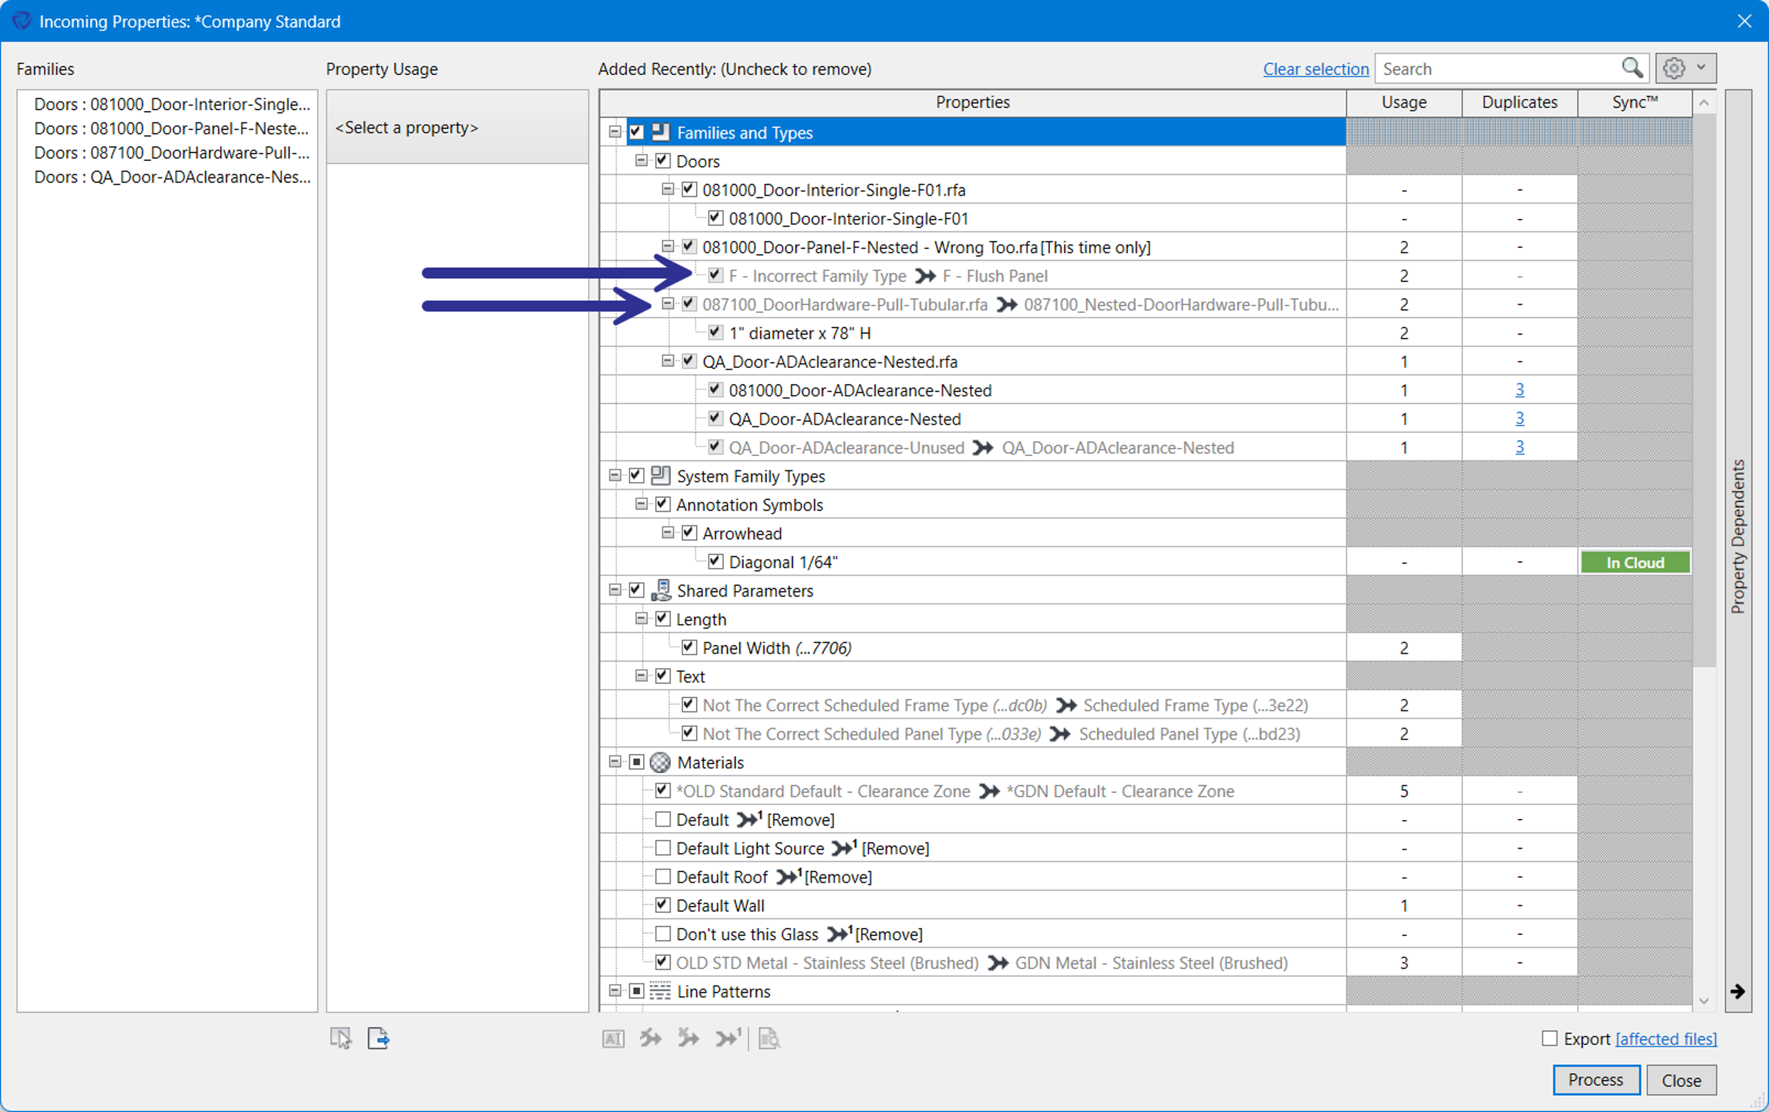The width and height of the screenshot is (1769, 1112).
Task: Click the Process button
Action: [x=1596, y=1080]
